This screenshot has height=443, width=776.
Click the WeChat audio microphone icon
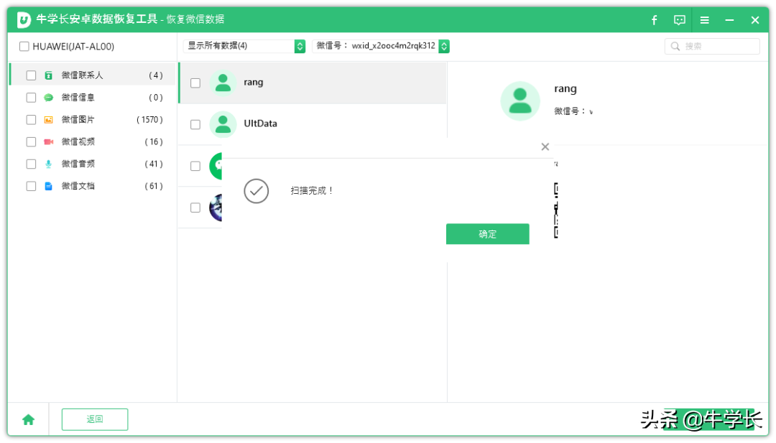[x=49, y=164]
